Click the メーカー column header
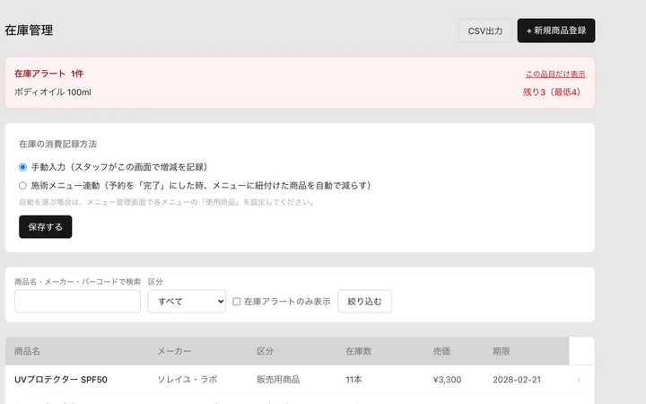Viewport: 646px width, 404px height. (x=174, y=351)
